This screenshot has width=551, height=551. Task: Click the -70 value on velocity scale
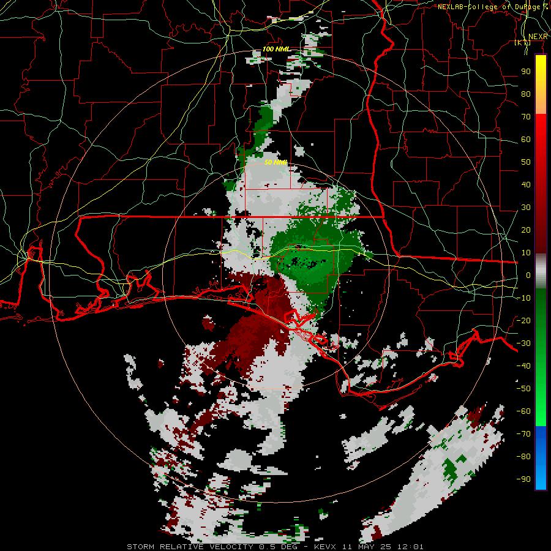[x=523, y=434]
